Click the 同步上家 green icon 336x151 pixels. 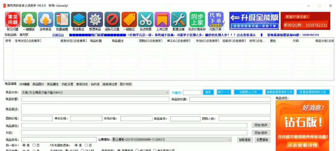(197, 20)
